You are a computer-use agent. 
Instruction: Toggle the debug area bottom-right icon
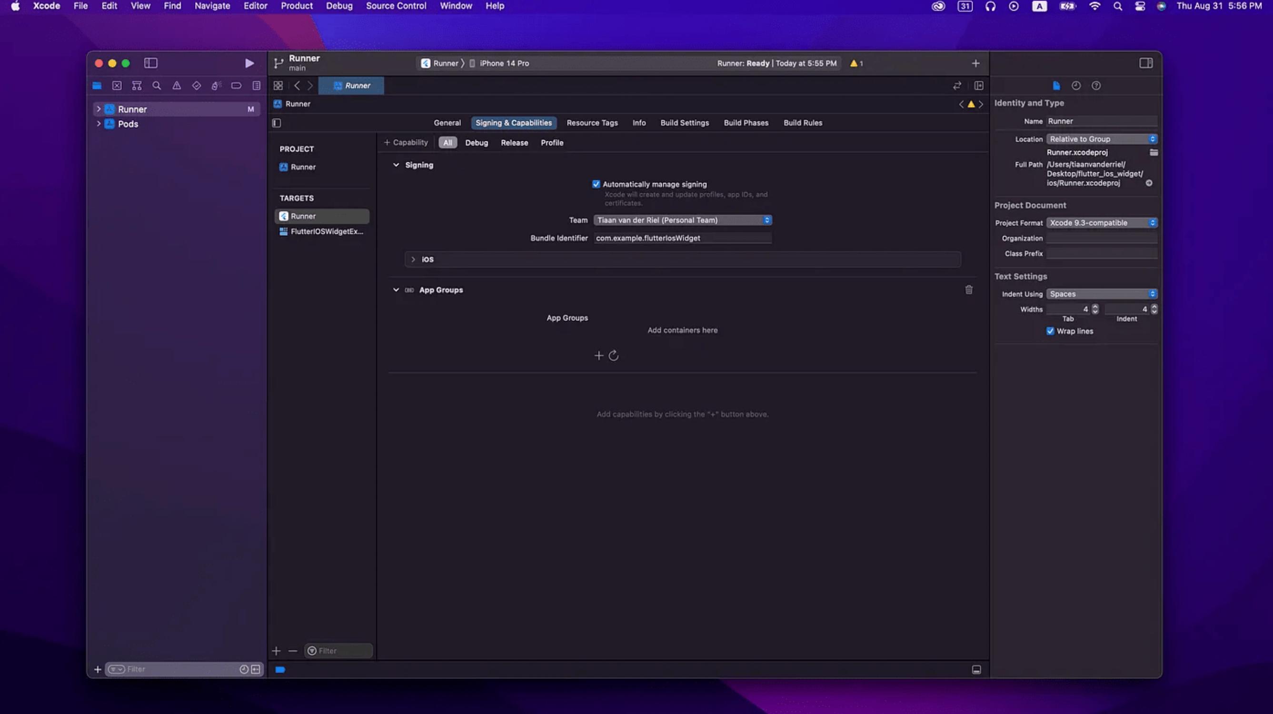[x=976, y=670]
